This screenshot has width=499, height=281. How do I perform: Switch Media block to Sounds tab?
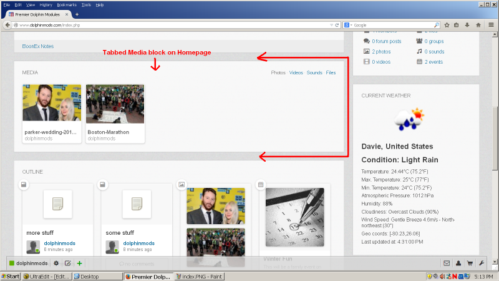pos(314,72)
